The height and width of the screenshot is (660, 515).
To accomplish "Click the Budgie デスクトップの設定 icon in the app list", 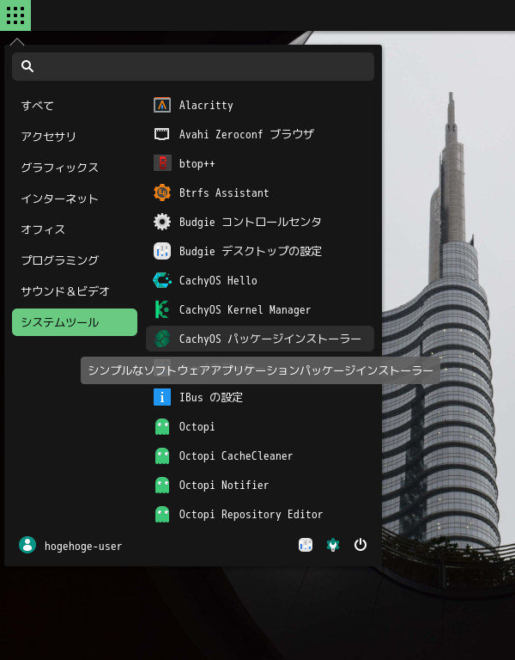I will pyautogui.click(x=162, y=251).
